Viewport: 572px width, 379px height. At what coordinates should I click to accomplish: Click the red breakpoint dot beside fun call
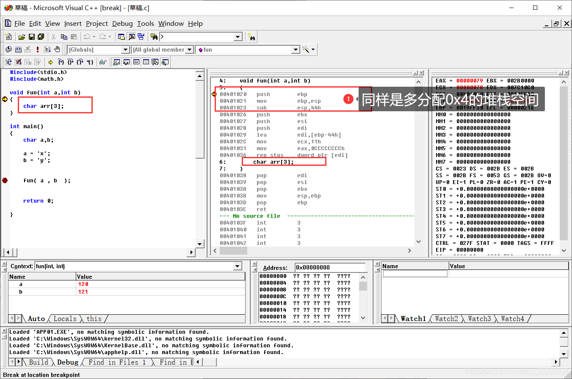pyautogui.click(x=5, y=180)
